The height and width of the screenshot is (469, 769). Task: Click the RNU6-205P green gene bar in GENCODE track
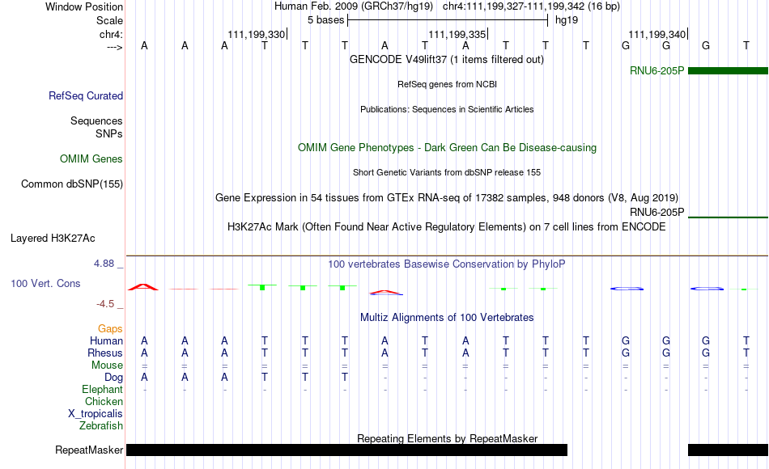pyautogui.click(x=728, y=71)
